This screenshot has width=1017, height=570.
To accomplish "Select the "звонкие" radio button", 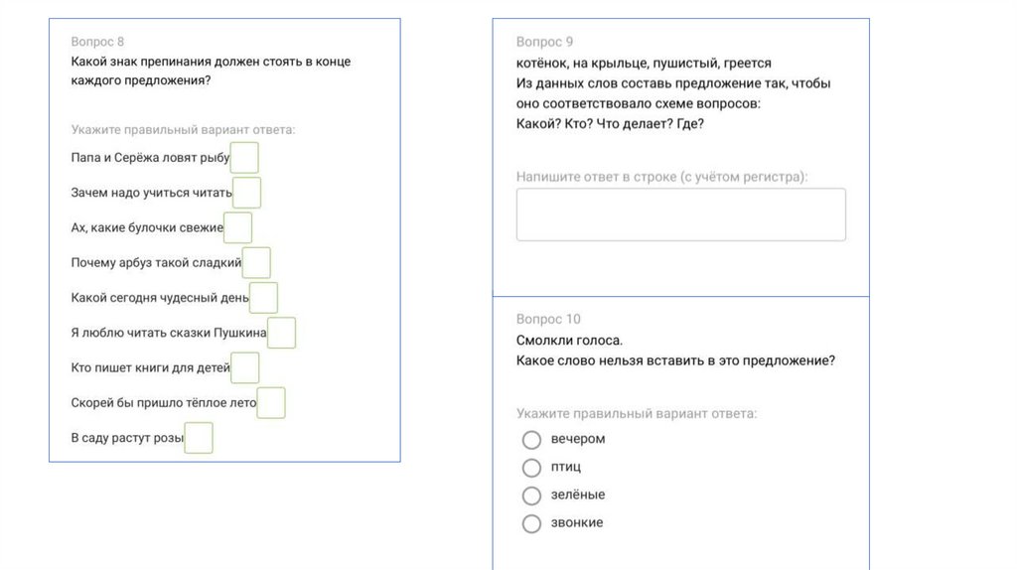I will [531, 523].
